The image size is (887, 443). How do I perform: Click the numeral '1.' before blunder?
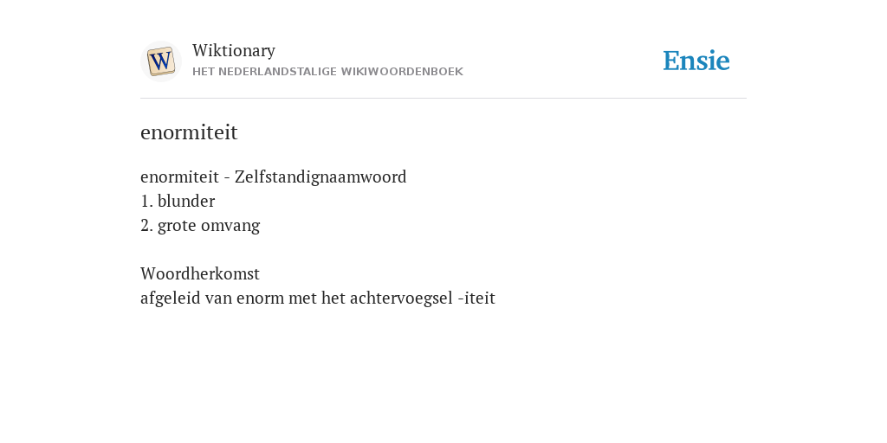click(147, 201)
